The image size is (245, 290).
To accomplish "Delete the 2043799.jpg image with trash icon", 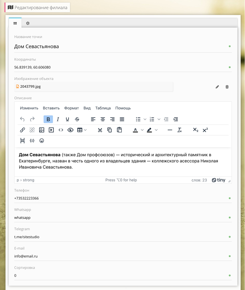I will tap(227, 87).
